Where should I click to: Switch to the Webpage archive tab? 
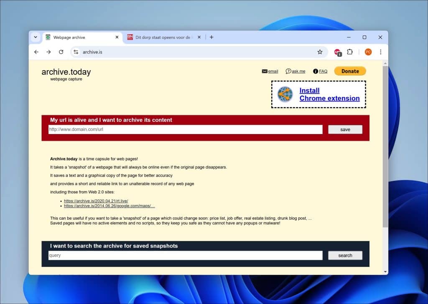click(x=82, y=37)
